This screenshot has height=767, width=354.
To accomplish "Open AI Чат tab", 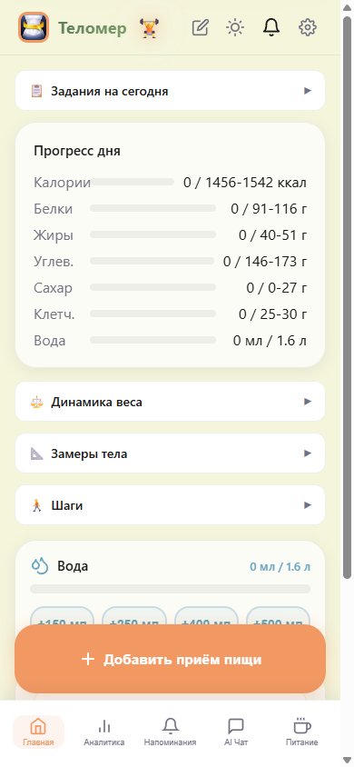I will [x=236, y=732].
